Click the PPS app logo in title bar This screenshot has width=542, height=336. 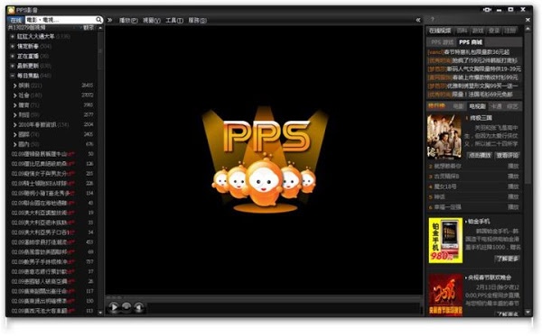coord(11,10)
